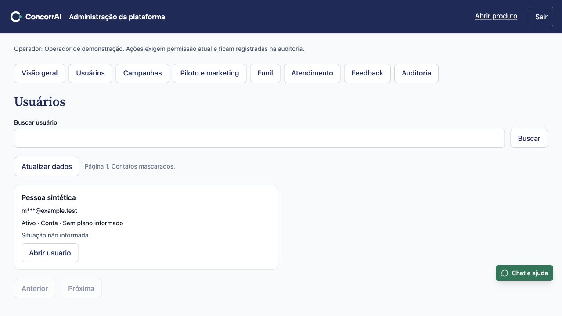Viewport: 562px width, 316px height.
Task: Open the Chat e ajuda widget
Action: tap(525, 273)
